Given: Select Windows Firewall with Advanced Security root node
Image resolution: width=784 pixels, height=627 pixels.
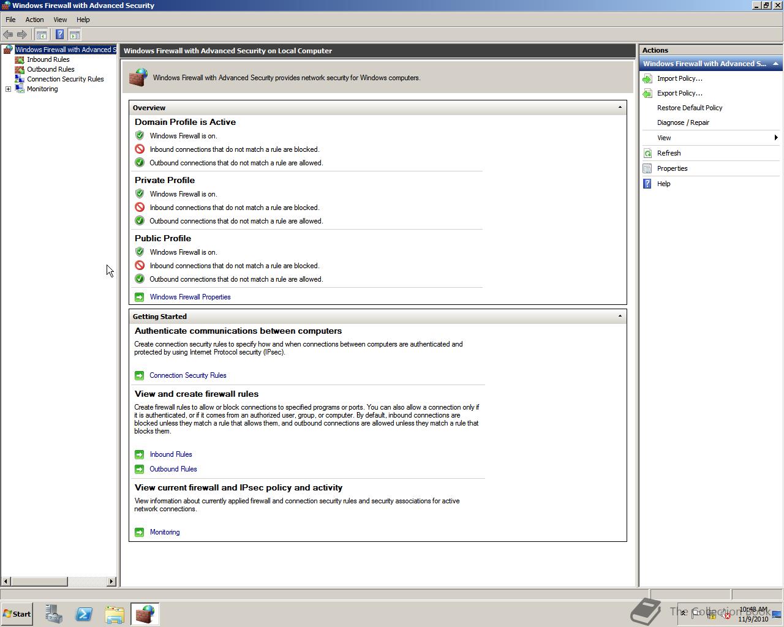Looking at the screenshot, I should 65,50.
